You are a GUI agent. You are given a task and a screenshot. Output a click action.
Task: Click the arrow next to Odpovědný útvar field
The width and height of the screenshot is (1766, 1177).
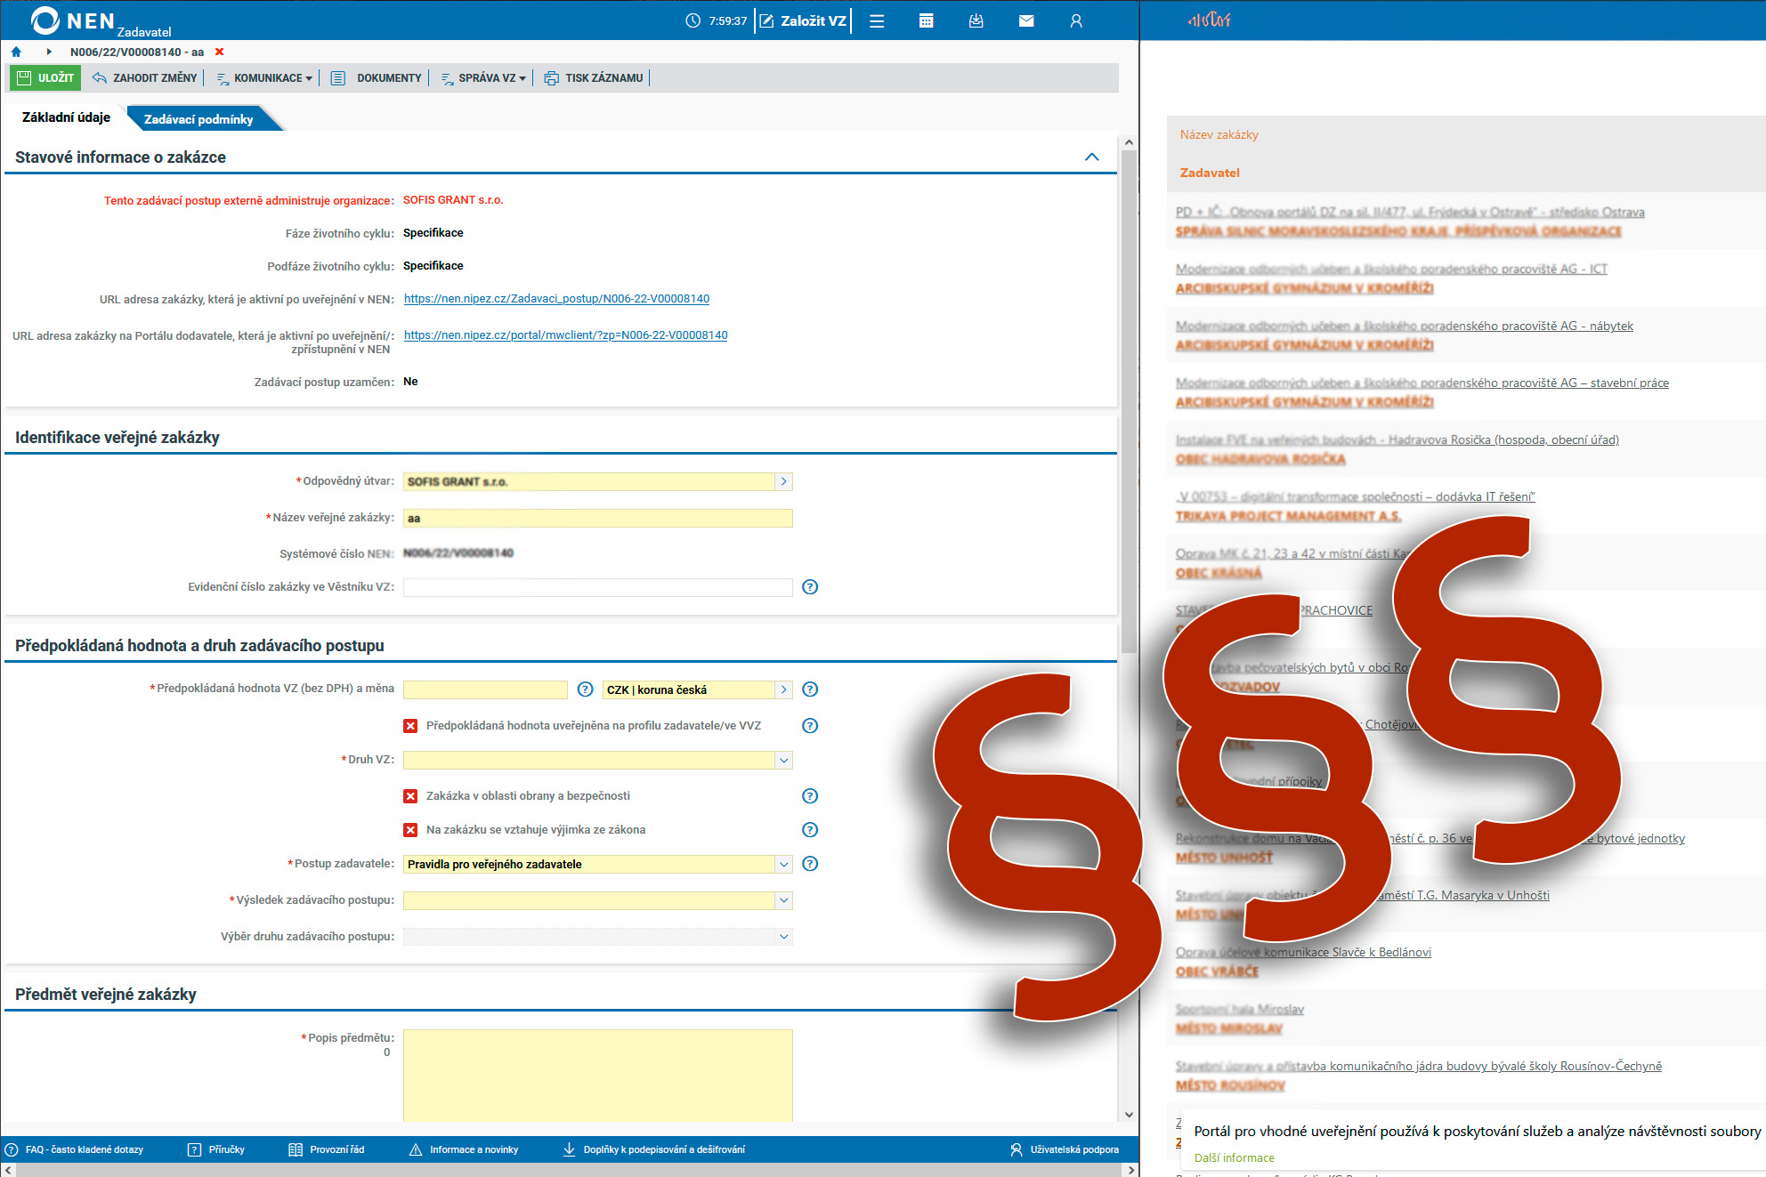coord(783,481)
